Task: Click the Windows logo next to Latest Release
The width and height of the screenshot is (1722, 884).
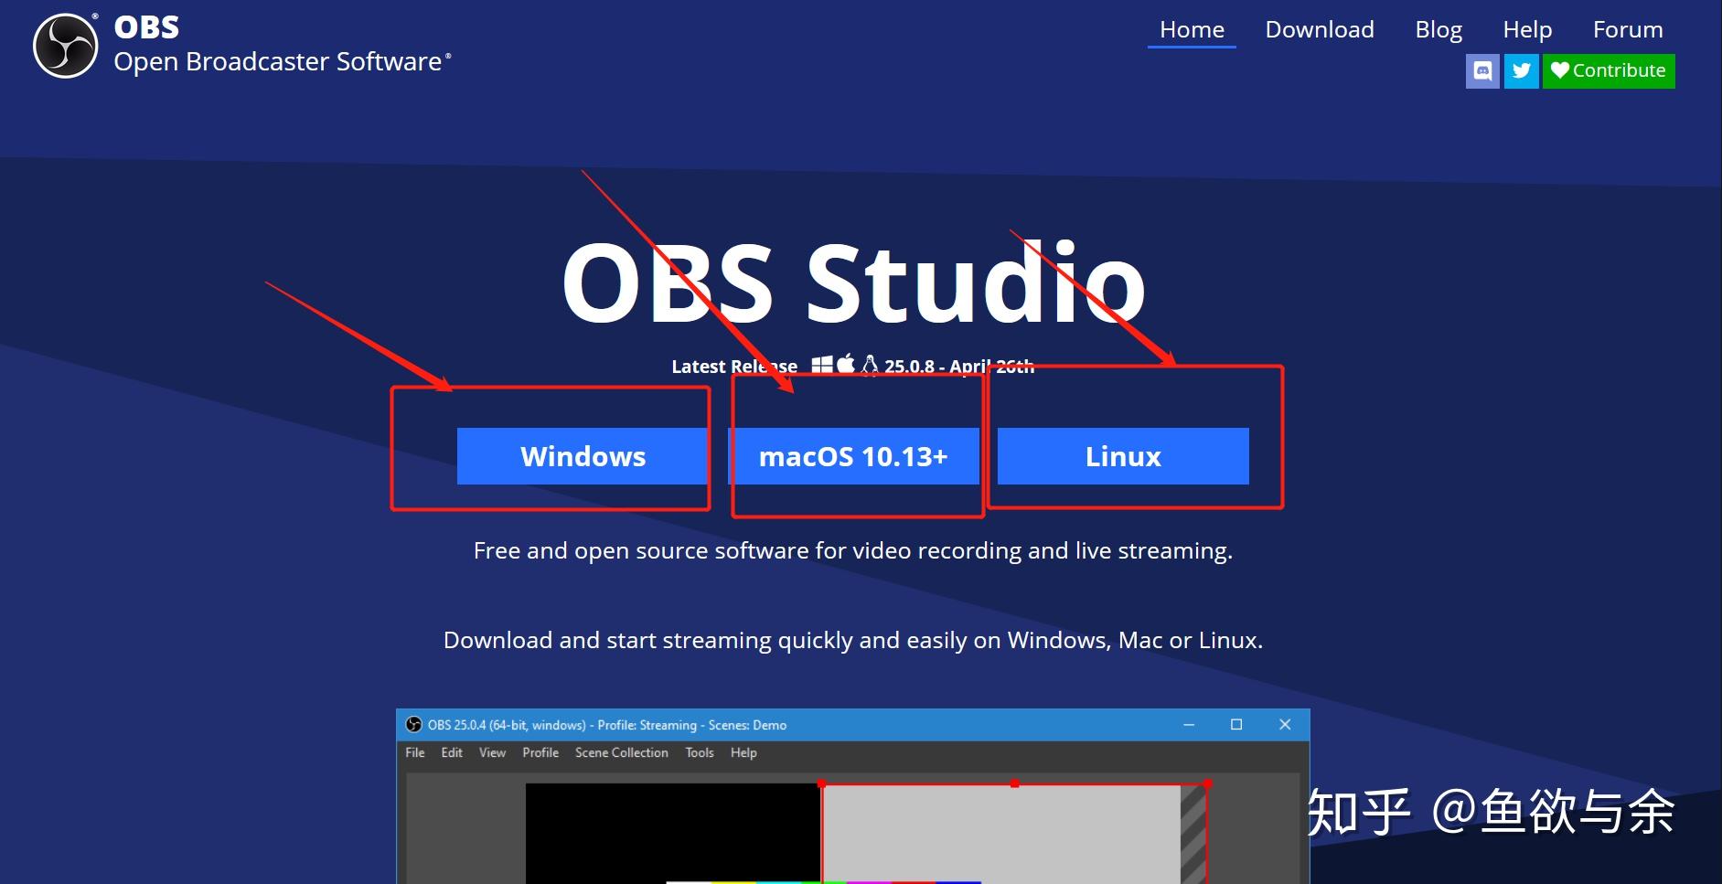Action: click(822, 365)
